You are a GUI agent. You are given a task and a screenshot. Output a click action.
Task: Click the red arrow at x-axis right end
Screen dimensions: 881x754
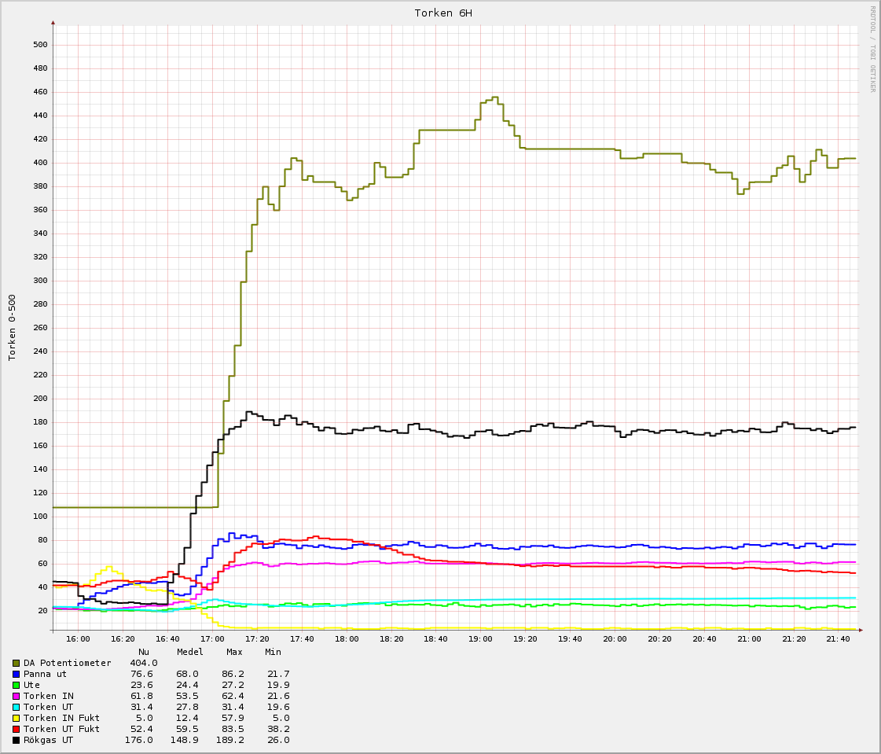point(861,631)
